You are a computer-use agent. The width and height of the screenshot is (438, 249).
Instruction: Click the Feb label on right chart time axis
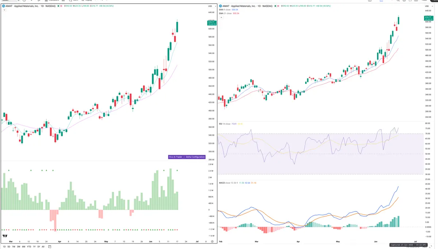[x=220, y=241]
